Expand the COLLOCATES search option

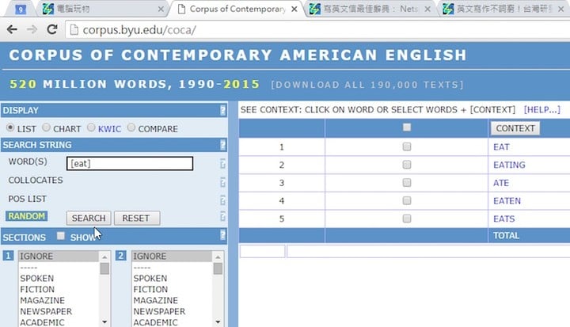[35, 181]
